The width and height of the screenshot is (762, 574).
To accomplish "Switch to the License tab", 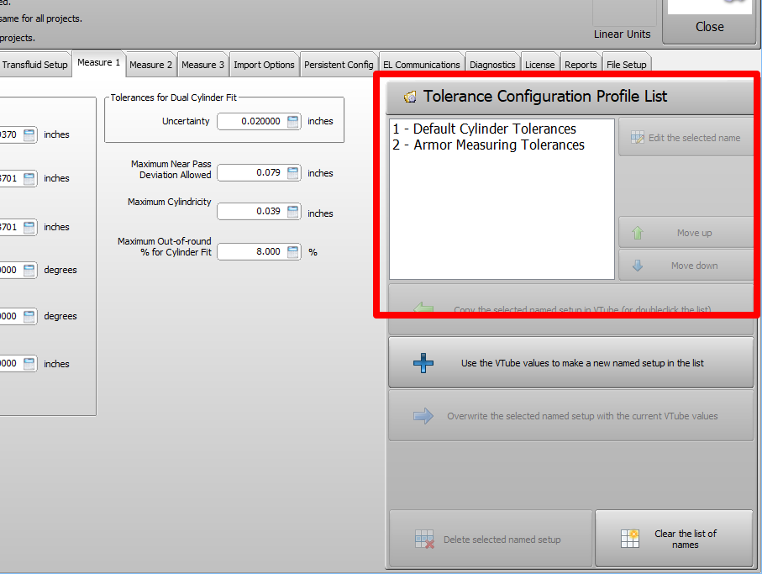I will click(539, 65).
